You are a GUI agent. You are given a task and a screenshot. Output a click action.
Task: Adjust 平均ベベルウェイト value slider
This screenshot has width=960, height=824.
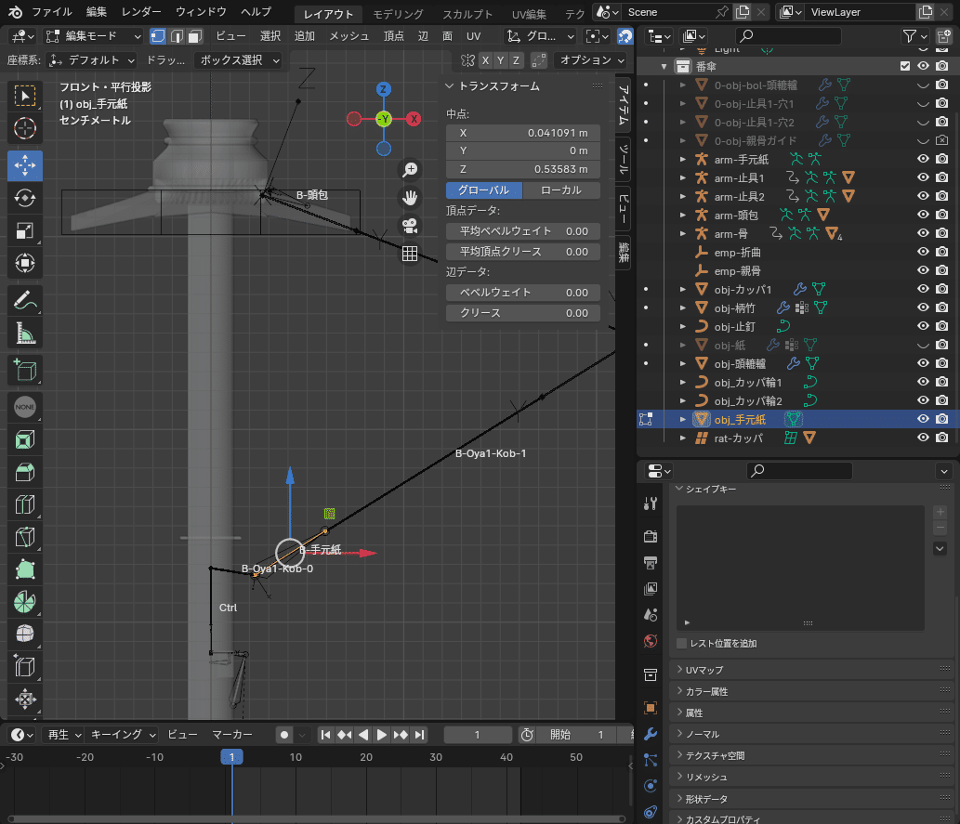(x=523, y=231)
